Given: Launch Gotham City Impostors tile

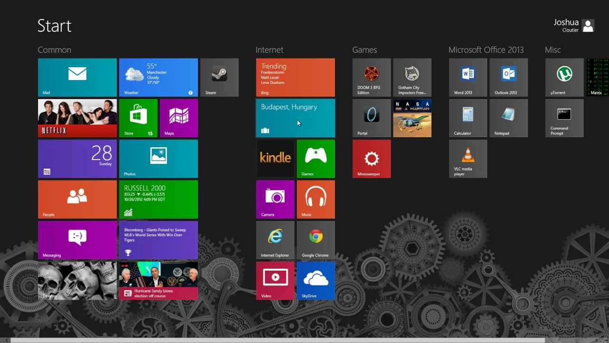Looking at the screenshot, I should (x=413, y=78).
